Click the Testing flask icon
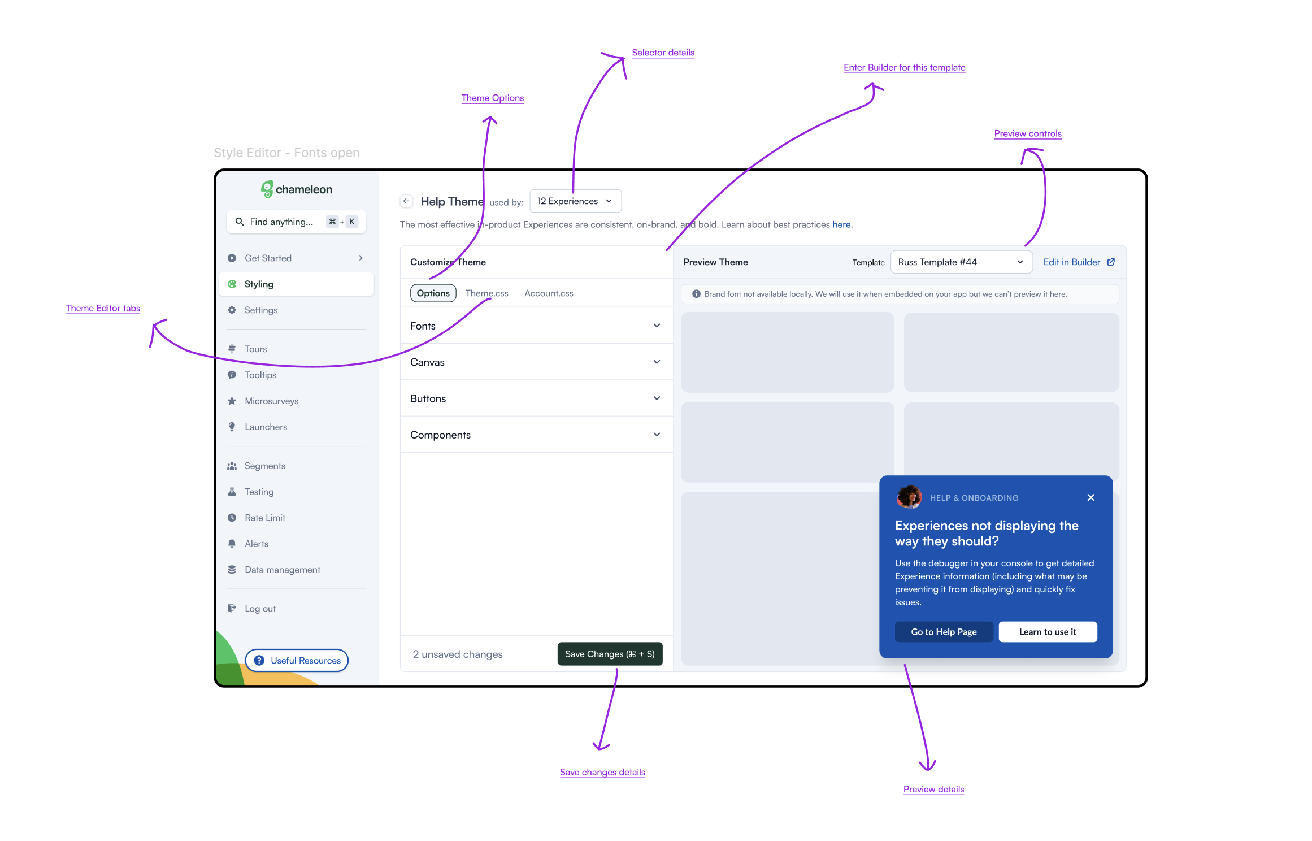The height and width of the screenshot is (841, 1312). tap(232, 492)
